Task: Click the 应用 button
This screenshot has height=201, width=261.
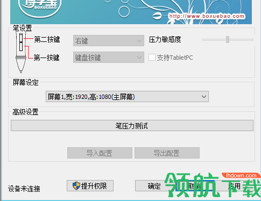Action: coord(235,186)
